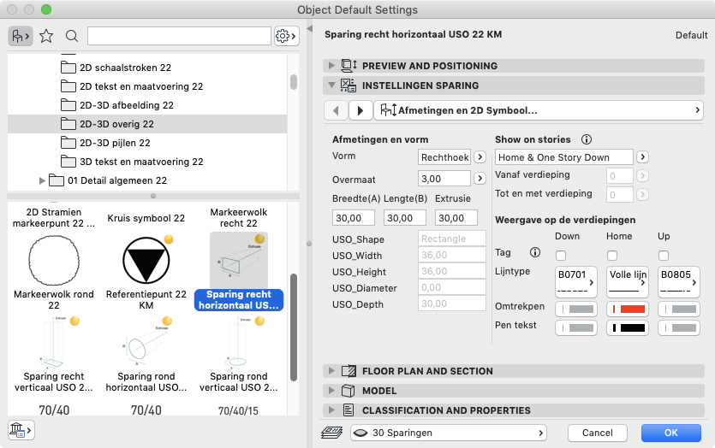Expand the Floor Plan and Section panel
Viewport: 715px width, 448px height.
331,371
